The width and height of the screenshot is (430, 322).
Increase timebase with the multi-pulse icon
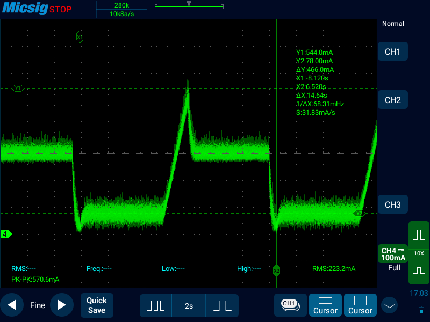[156, 305]
